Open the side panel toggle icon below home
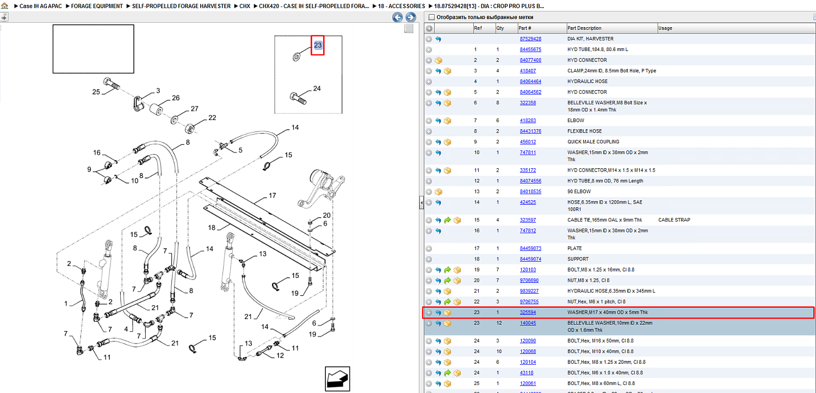816x393 pixels. (x=4, y=17)
